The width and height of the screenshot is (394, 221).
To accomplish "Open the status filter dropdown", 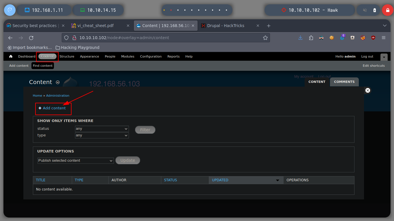I will pos(102,129).
